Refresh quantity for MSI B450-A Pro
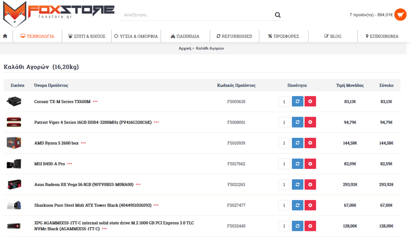The image size is (410, 237). pyautogui.click(x=297, y=164)
